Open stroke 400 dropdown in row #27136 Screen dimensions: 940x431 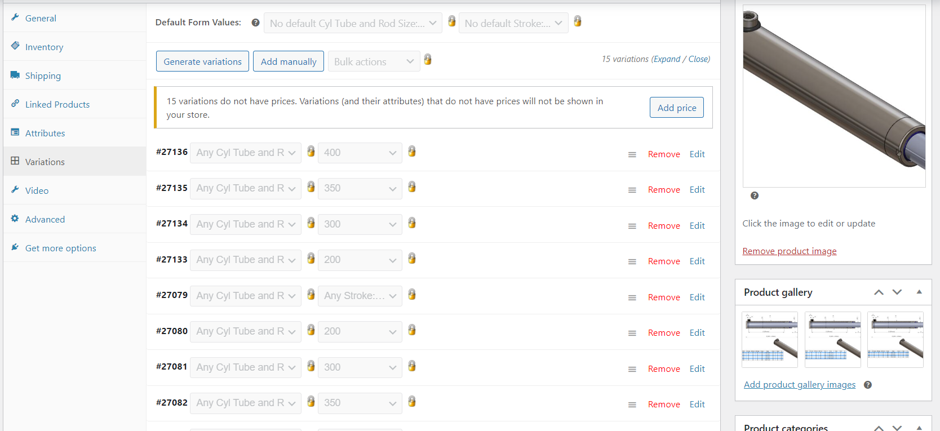360,153
